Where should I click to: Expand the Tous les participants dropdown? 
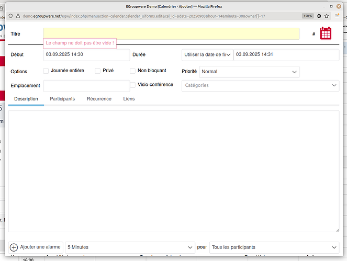pos(274,247)
